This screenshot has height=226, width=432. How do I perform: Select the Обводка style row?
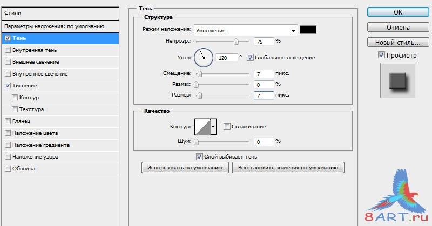[x=60, y=168]
